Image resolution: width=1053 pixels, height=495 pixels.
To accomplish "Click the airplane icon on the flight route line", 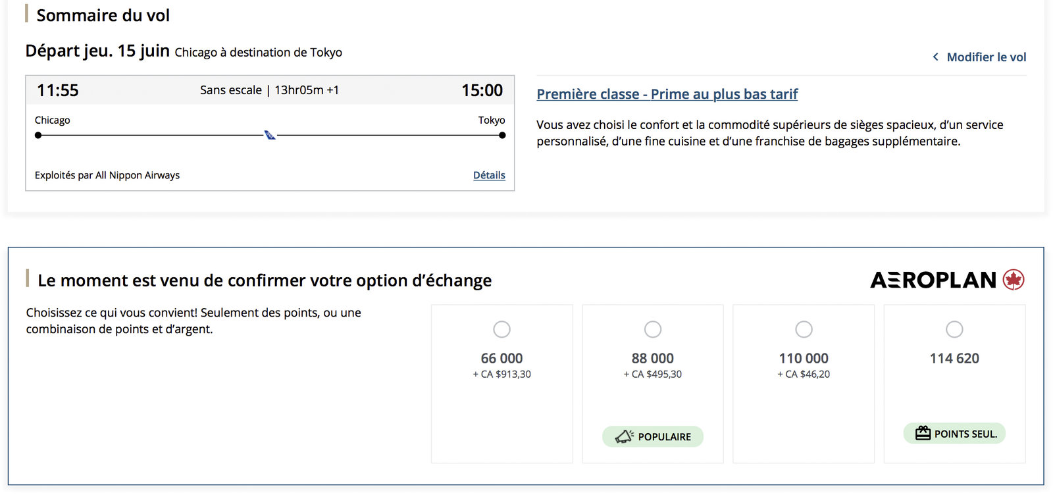I will point(269,135).
